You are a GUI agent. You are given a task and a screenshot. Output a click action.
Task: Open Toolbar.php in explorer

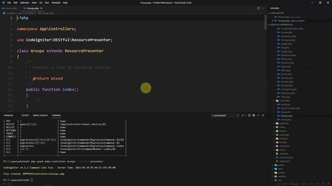[x=286, y=86]
